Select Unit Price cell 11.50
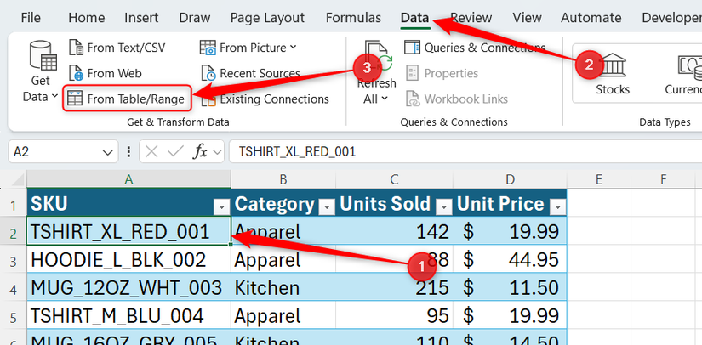The height and width of the screenshot is (345, 702). (x=510, y=287)
